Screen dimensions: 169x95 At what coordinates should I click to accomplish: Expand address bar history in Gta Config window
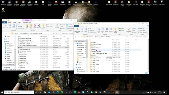125,37
